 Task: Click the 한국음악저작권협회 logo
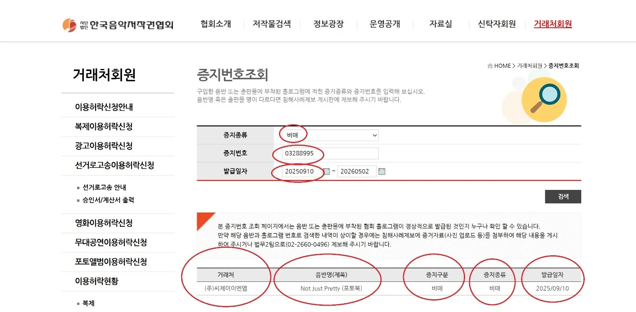click(118, 25)
